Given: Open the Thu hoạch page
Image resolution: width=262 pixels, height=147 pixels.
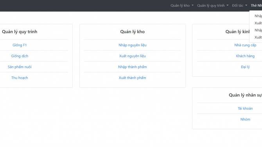Looking at the screenshot, I should [x=20, y=78].
